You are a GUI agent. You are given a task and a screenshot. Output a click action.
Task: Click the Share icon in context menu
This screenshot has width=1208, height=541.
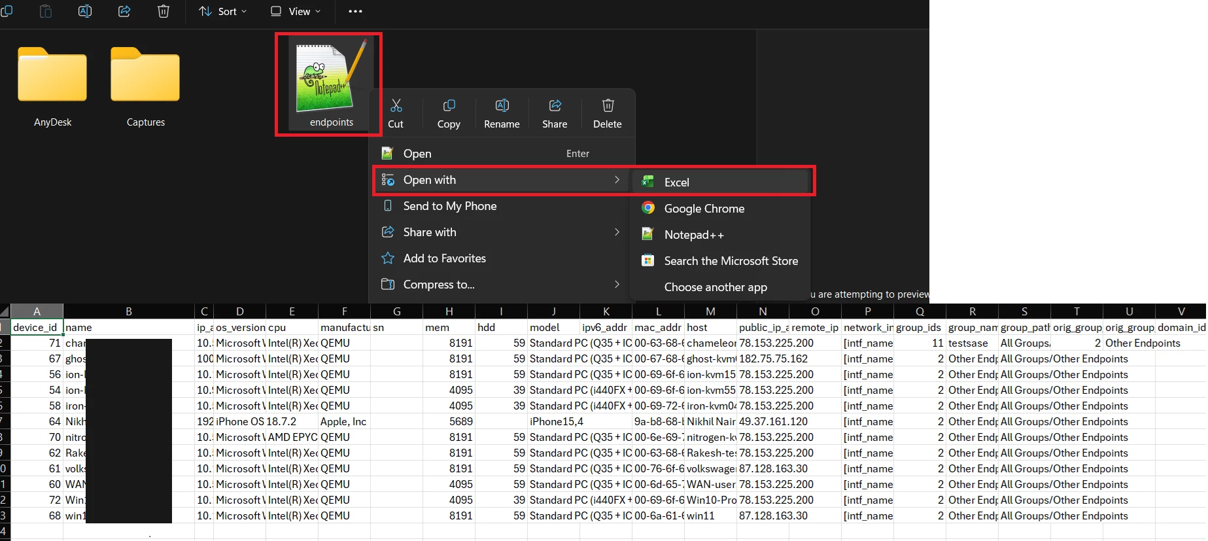pyautogui.click(x=555, y=106)
